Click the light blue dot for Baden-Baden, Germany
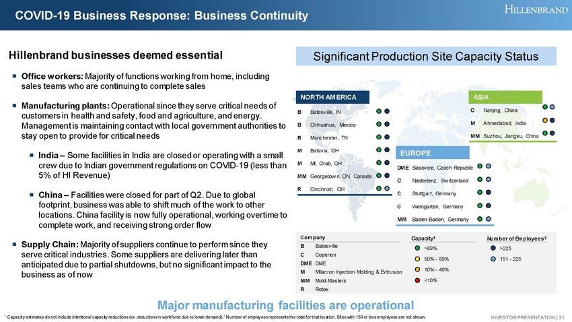The width and height of the screenshot is (572, 322). [488, 219]
